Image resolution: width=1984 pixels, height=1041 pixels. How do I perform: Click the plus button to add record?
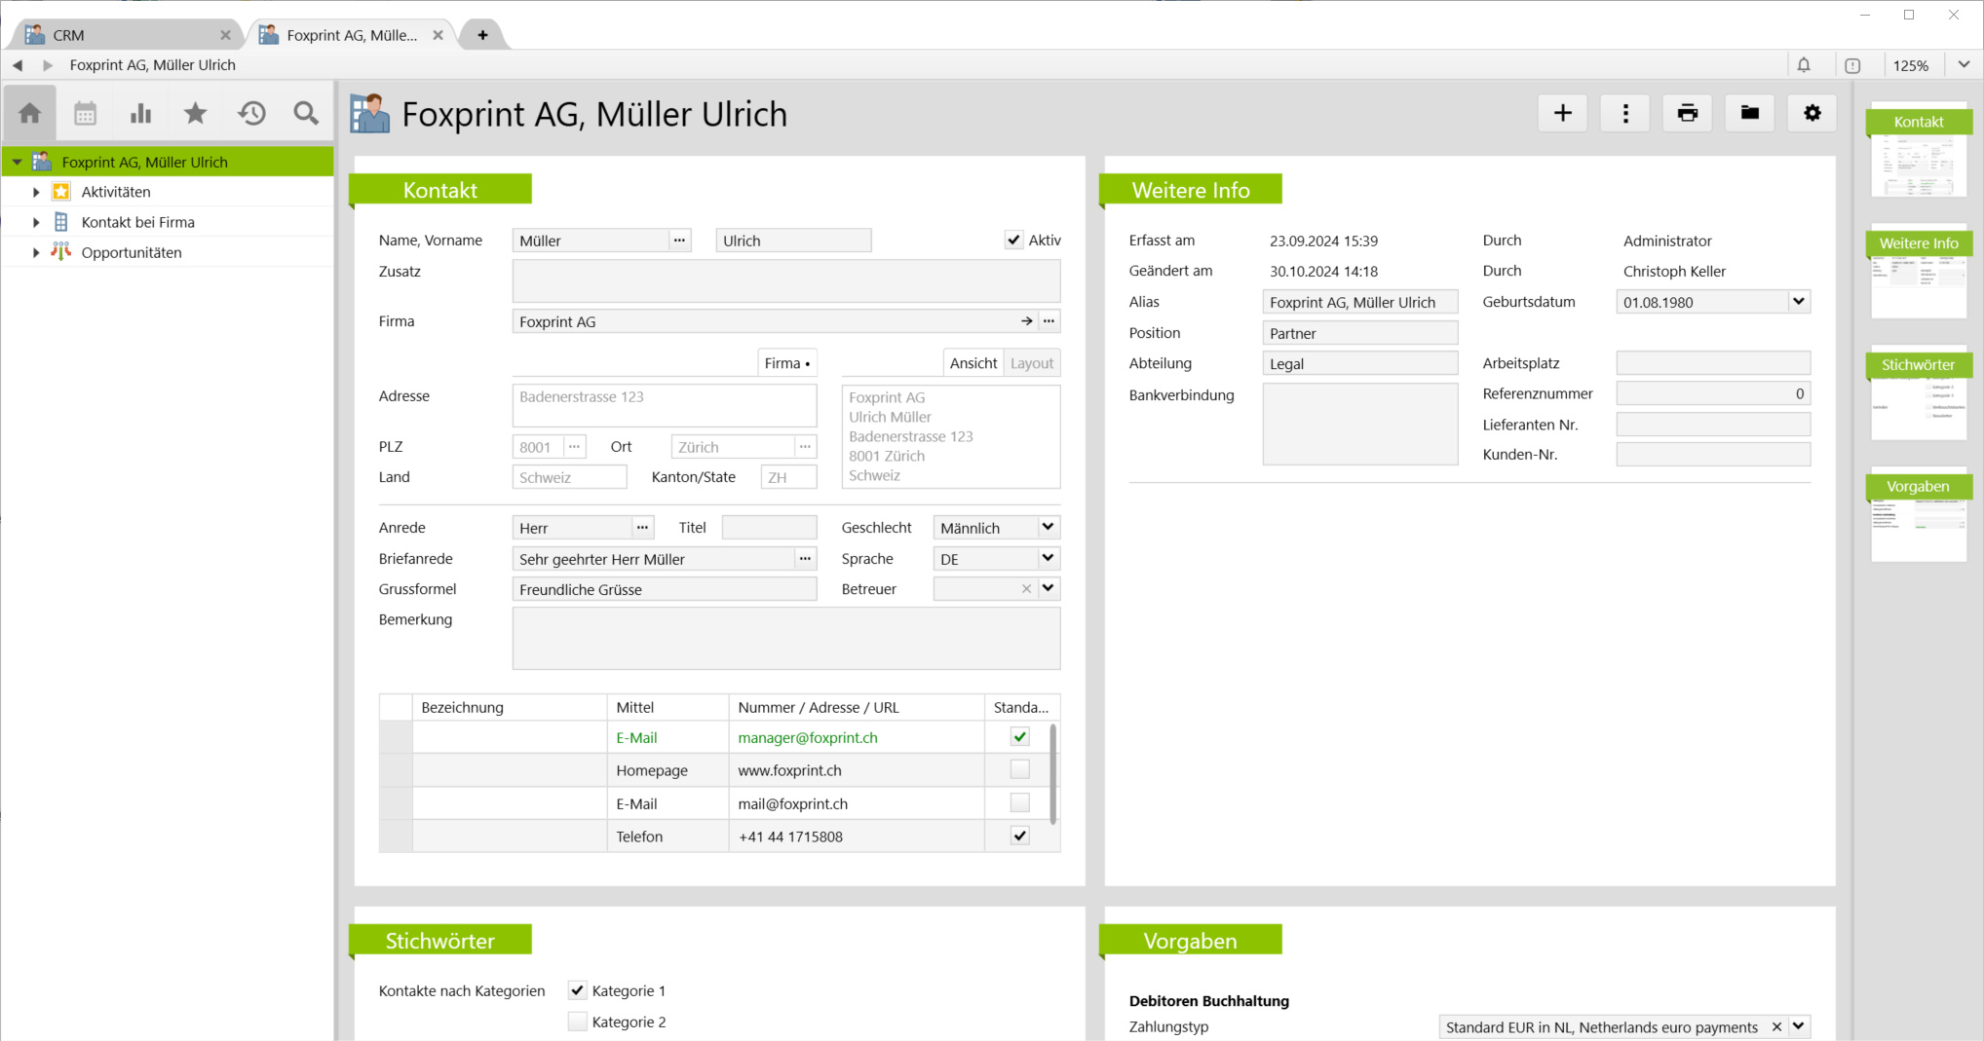pos(1562,113)
